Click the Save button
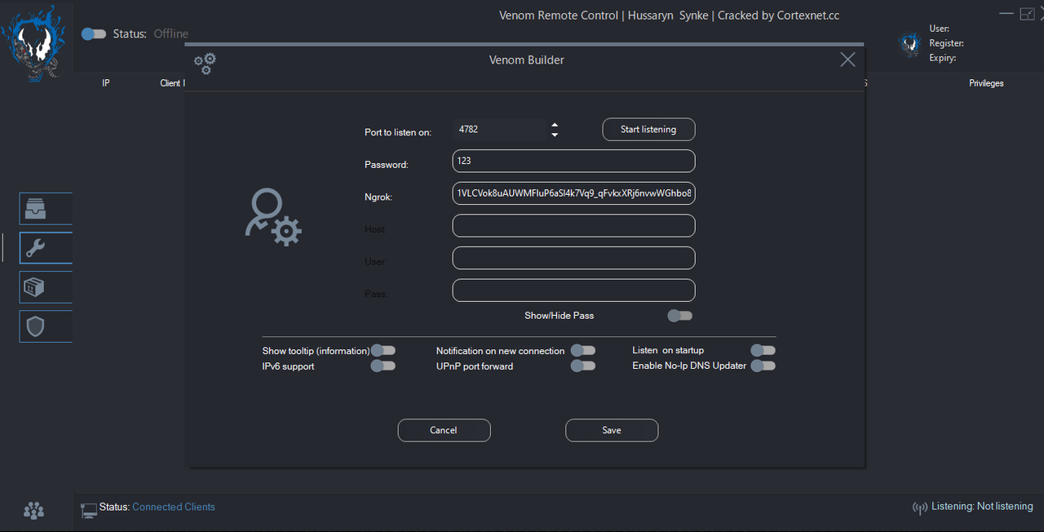Screen dimensions: 1044x532 pyautogui.click(x=612, y=430)
